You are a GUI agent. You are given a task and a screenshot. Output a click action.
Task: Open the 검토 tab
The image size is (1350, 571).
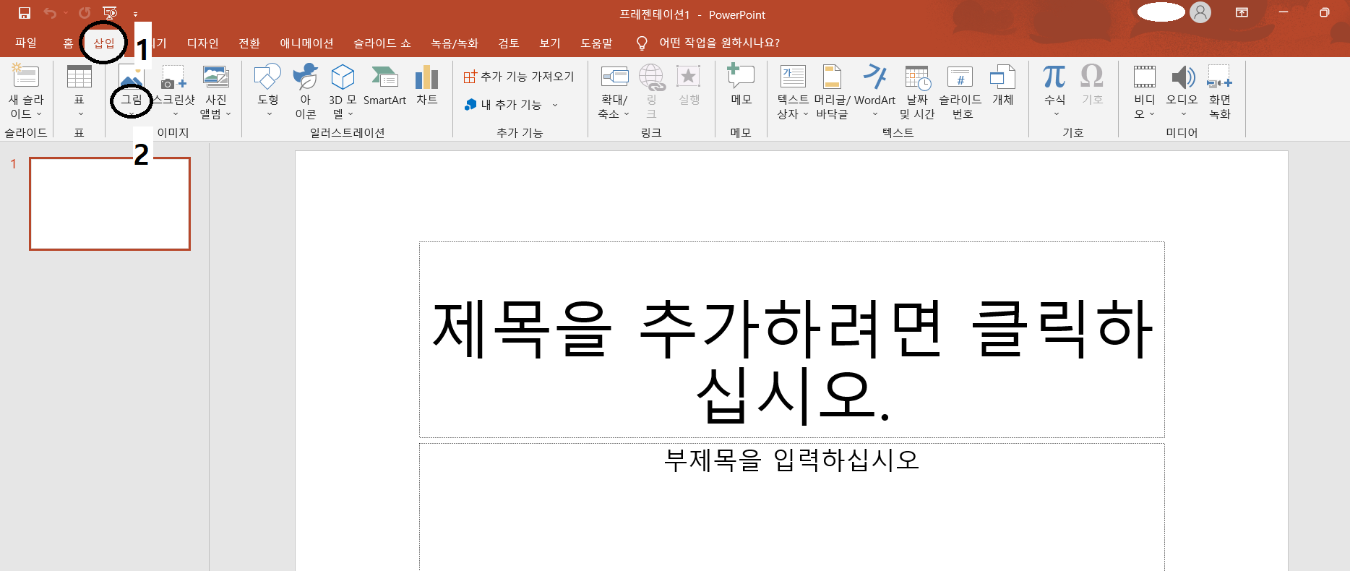[509, 43]
